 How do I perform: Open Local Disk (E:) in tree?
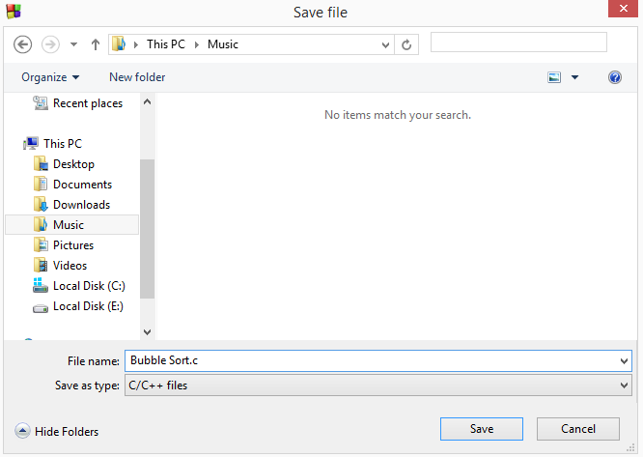(88, 306)
